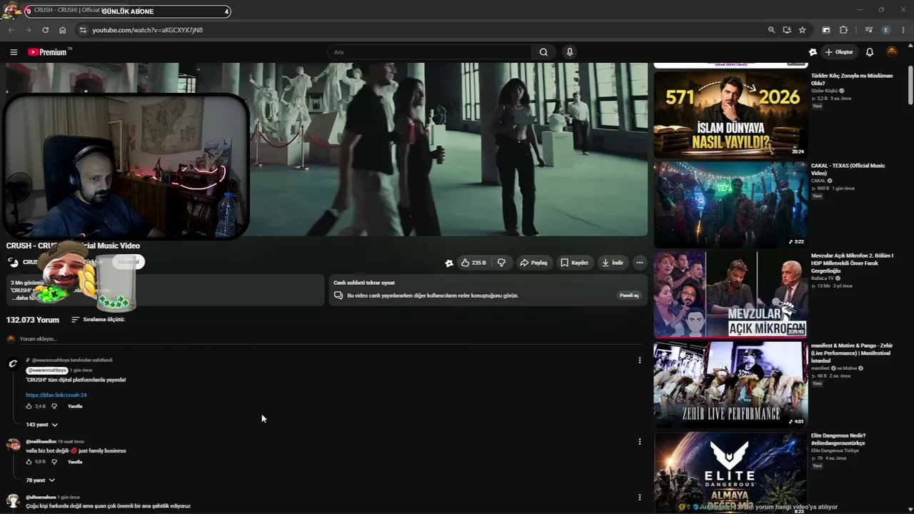Viewport: 914px width, 514px height.
Task: Open the Sıralama ölçütü sort dropdown
Action: click(x=99, y=320)
